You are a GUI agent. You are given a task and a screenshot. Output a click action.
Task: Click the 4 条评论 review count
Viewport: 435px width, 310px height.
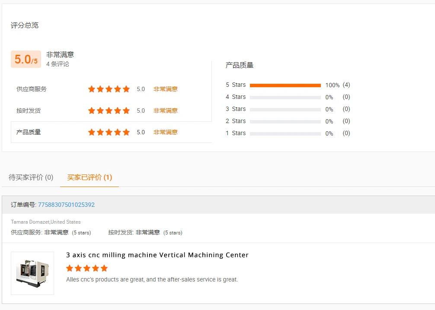coord(58,64)
